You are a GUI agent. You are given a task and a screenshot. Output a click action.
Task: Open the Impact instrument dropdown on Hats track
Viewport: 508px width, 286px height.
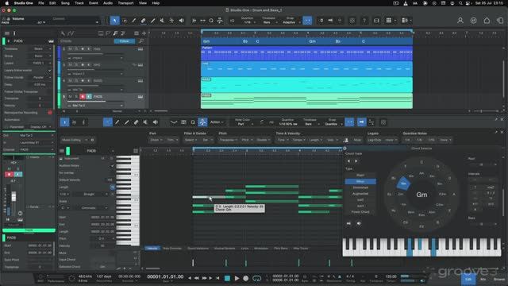click(x=94, y=58)
